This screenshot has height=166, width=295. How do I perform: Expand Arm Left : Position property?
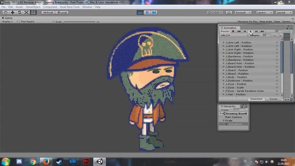[x=224, y=42]
